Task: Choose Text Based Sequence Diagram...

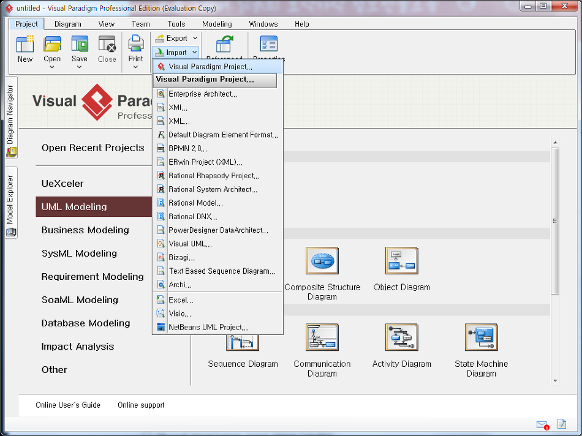Action: [x=217, y=271]
